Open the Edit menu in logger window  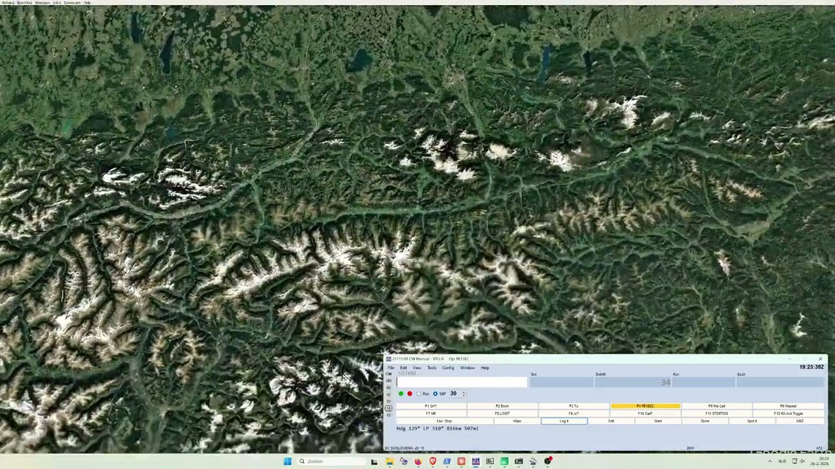tap(403, 368)
